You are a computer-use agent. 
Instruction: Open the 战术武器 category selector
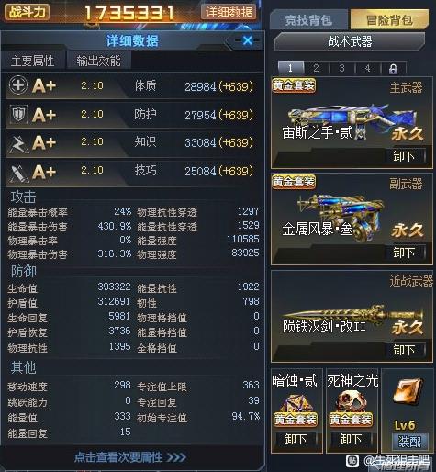click(350, 41)
